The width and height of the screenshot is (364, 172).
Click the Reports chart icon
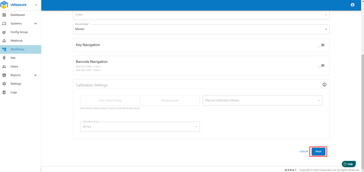coord(4,75)
